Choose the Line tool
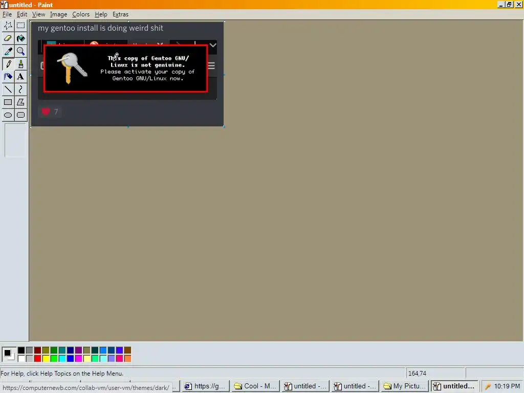This screenshot has width=524, height=393. point(8,89)
